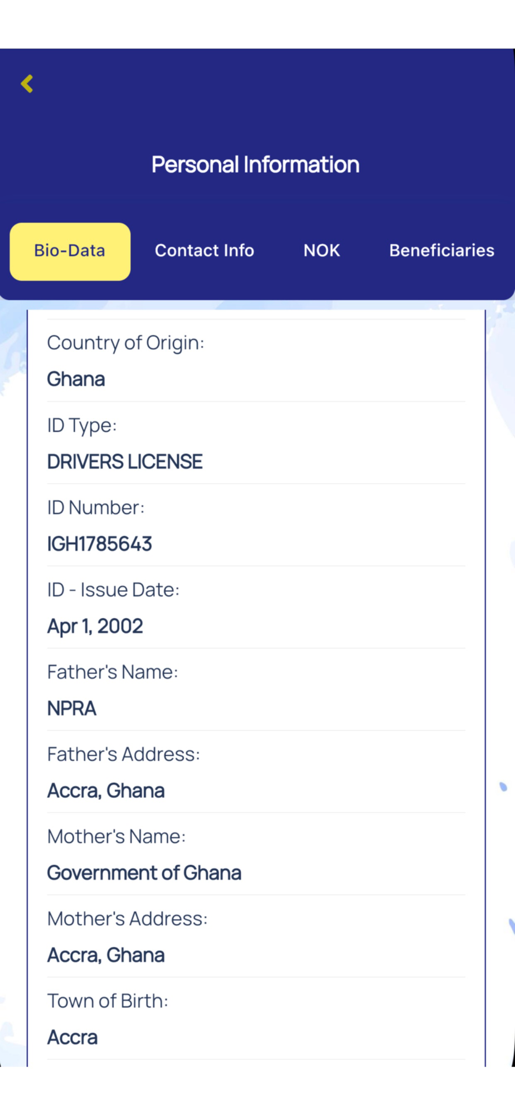The image size is (515, 1115).
Task: Tap the issue date Apr 1, 2002
Action: tap(95, 626)
